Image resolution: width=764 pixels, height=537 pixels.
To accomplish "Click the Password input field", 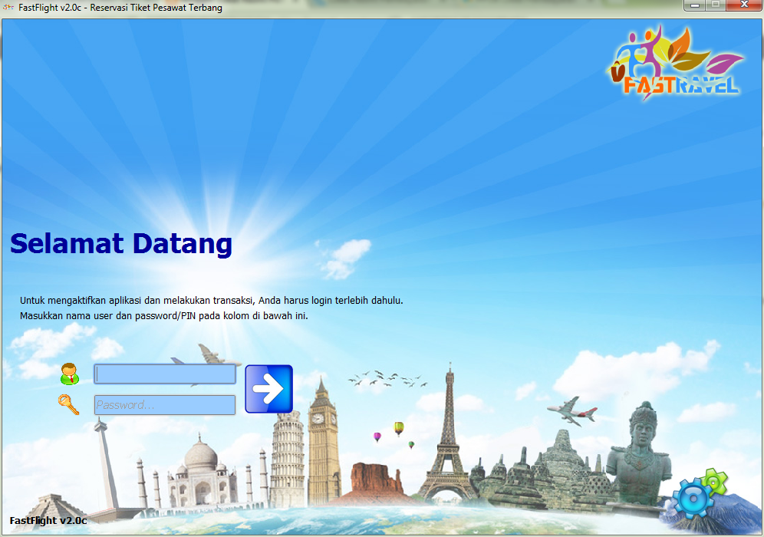I will coord(163,404).
